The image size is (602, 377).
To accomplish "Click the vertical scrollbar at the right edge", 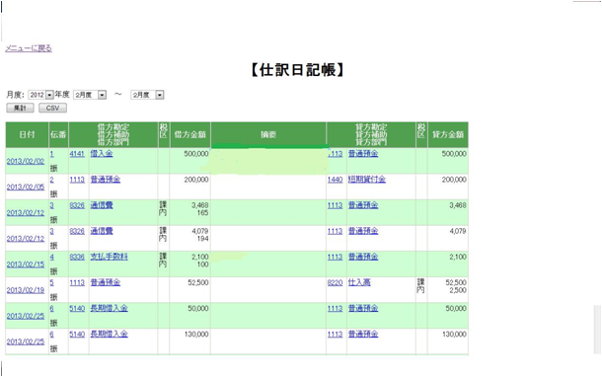I will pos(597,330).
